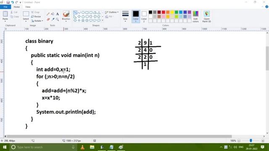Click the Paste clipboard icon
This screenshot has width=269, height=151.
pyautogui.click(x=5, y=14)
